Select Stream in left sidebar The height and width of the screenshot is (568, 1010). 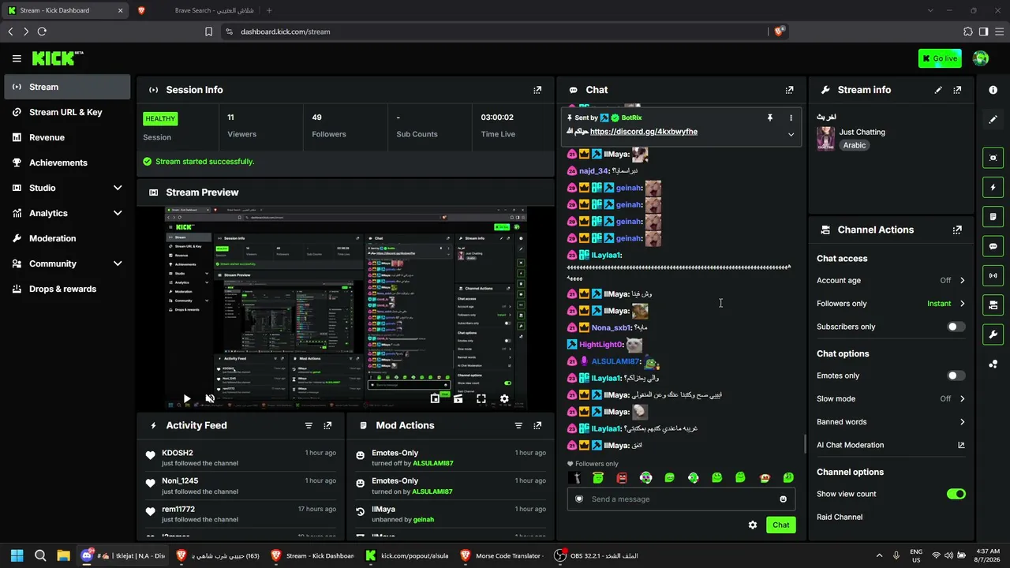click(67, 87)
